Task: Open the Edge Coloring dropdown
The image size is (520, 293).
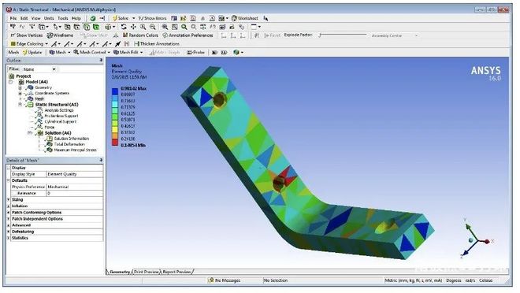Action: click(46, 44)
